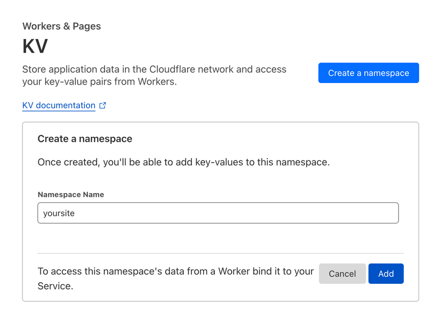The image size is (436, 313).
Task: Click the horizontal divider above the binding note
Action: point(220,253)
